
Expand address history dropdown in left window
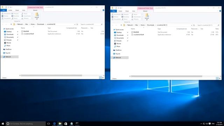pyautogui.click(x=75, y=24)
